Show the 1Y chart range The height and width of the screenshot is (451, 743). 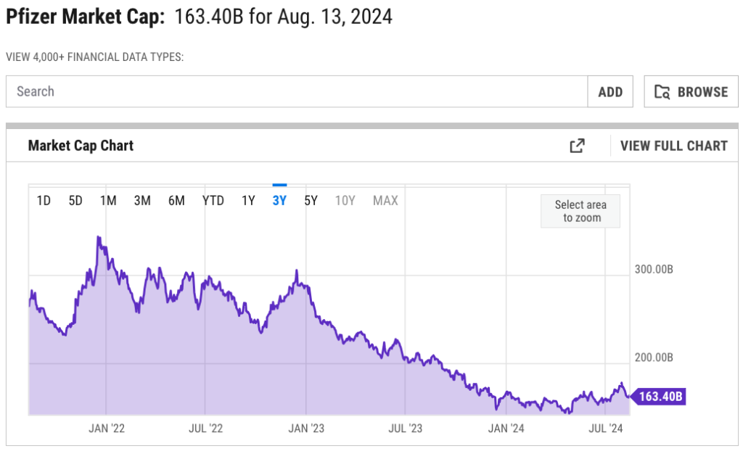point(248,201)
